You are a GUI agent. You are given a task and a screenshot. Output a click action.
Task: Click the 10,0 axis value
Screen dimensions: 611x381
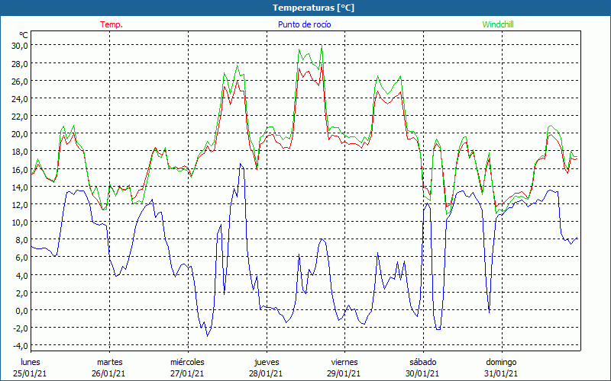[x=20, y=222]
